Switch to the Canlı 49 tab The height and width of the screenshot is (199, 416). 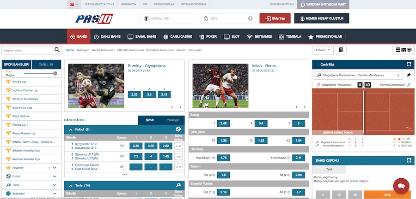pos(46,64)
